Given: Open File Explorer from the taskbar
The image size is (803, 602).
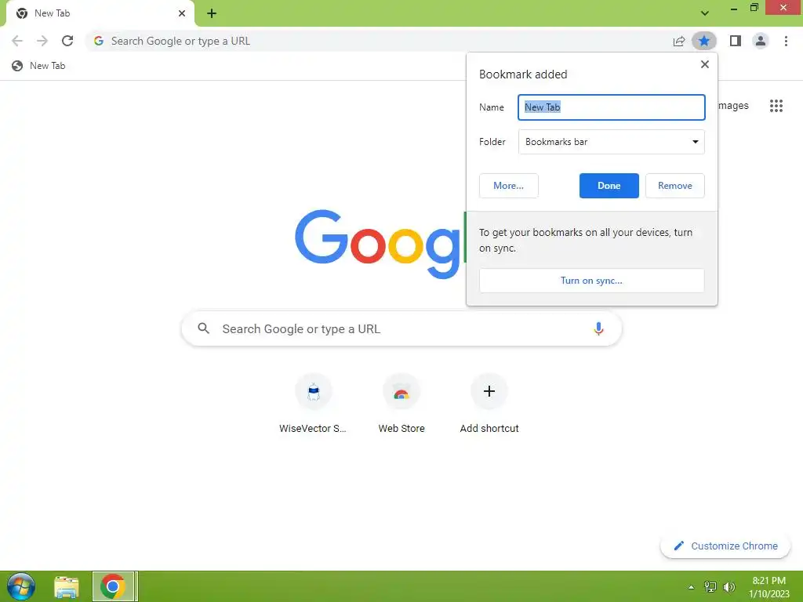Looking at the screenshot, I should click(x=67, y=586).
